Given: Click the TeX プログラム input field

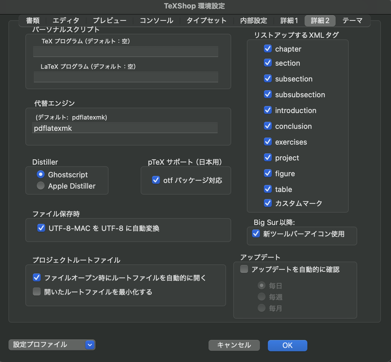Looking at the screenshot, I should [x=126, y=52].
